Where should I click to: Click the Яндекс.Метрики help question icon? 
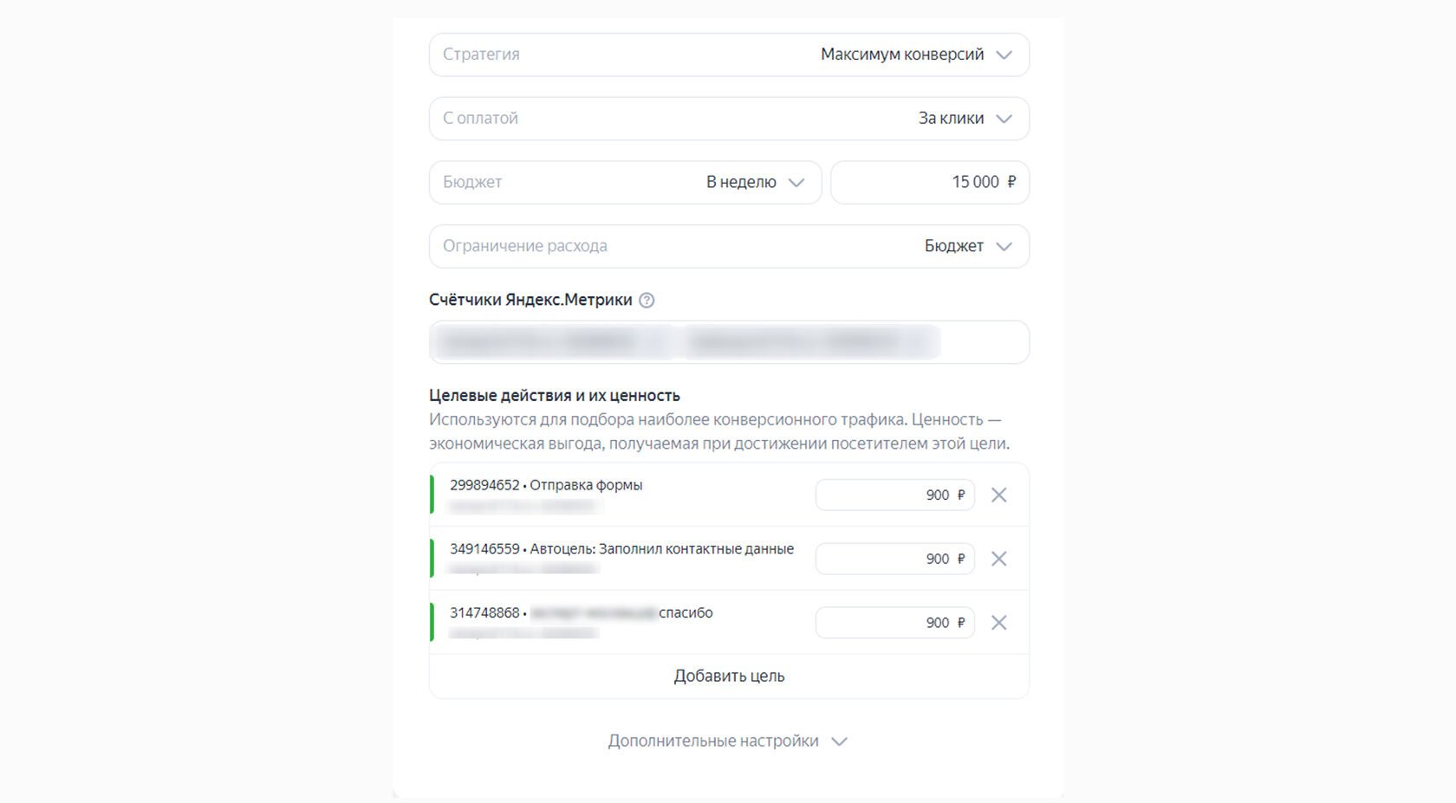click(x=647, y=301)
